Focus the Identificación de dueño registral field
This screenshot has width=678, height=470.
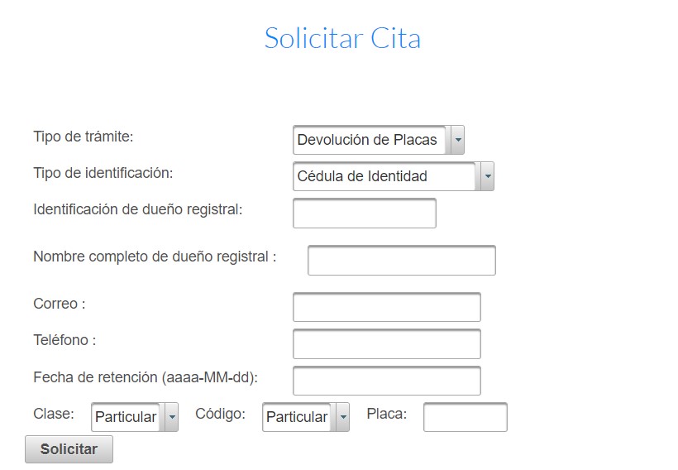click(x=365, y=213)
